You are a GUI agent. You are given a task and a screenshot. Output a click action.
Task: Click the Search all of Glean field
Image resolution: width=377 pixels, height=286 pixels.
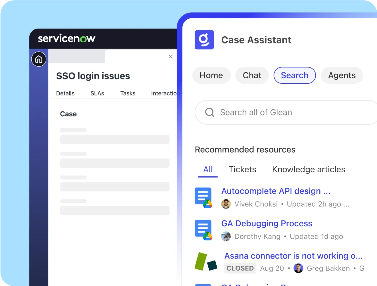pyautogui.click(x=286, y=112)
